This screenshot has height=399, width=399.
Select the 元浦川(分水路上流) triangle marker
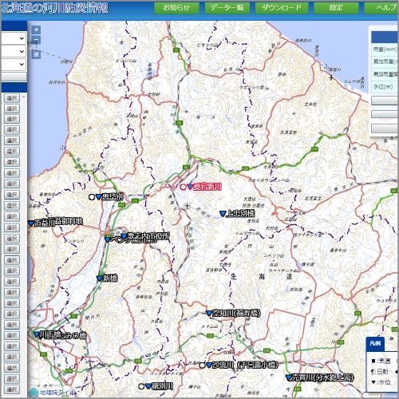[289, 377]
